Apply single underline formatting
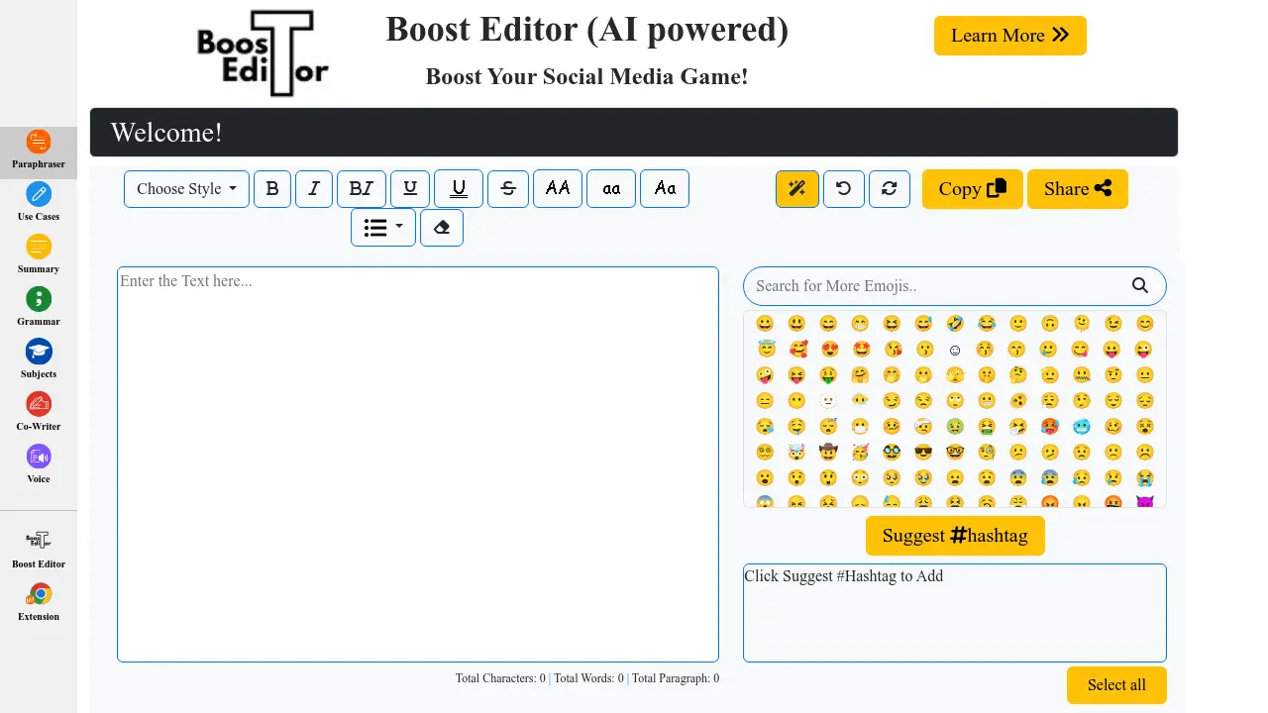1268x713 pixels. (x=410, y=189)
